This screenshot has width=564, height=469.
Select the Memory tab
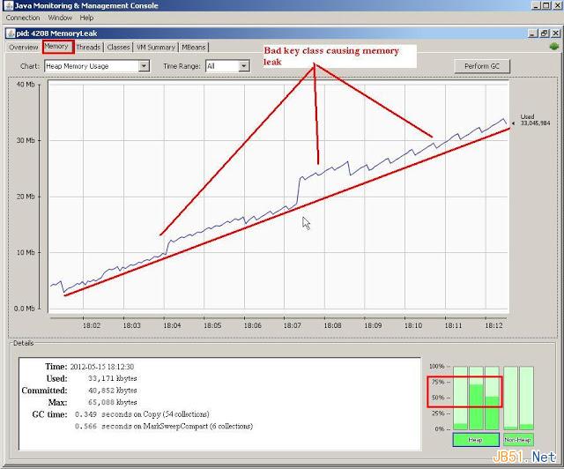pyautogui.click(x=56, y=47)
